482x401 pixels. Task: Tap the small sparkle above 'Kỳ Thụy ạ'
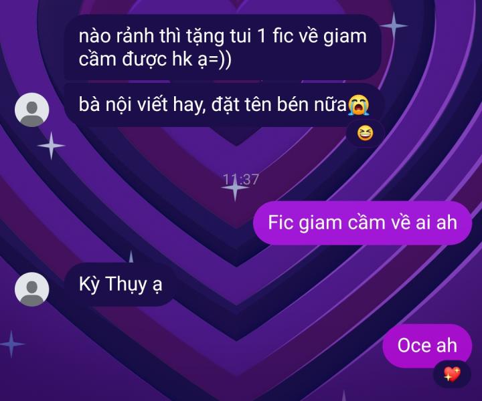pyautogui.click(x=131, y=257)
